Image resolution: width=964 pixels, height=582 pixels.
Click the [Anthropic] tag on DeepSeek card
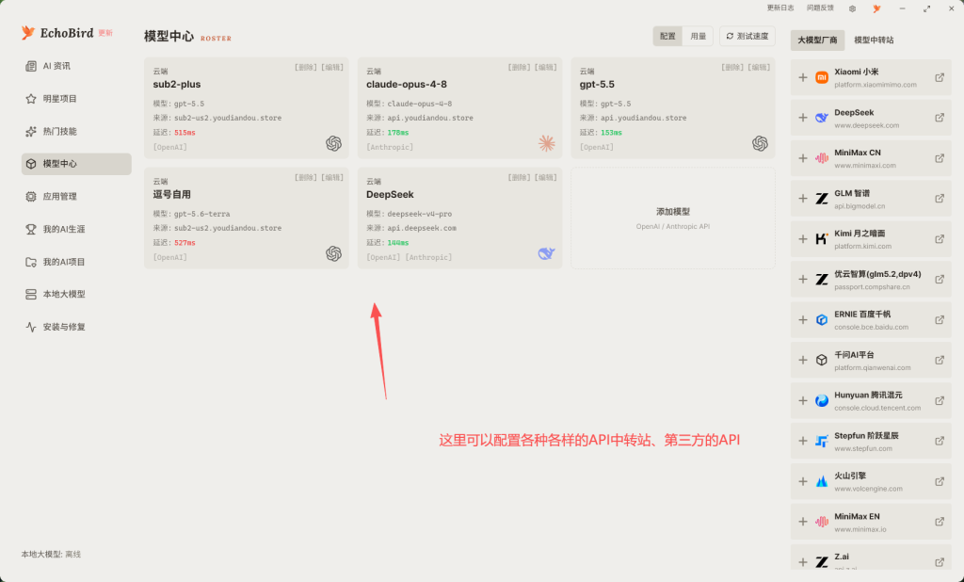pos(428,257)
